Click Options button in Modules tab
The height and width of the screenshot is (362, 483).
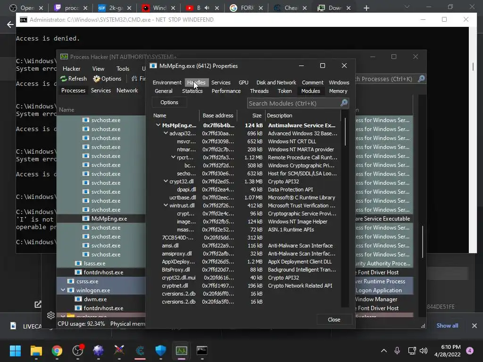point(169,102)
